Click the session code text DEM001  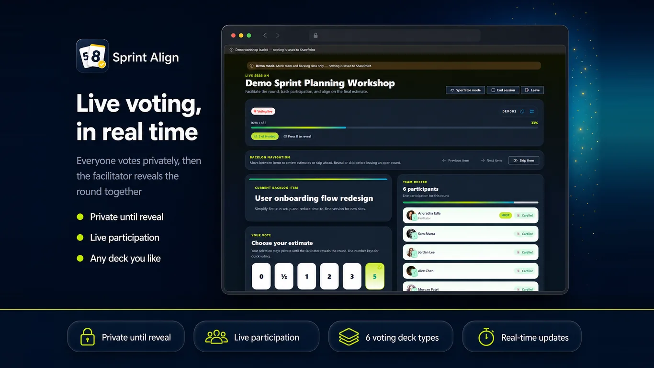(x=509, y=111)
